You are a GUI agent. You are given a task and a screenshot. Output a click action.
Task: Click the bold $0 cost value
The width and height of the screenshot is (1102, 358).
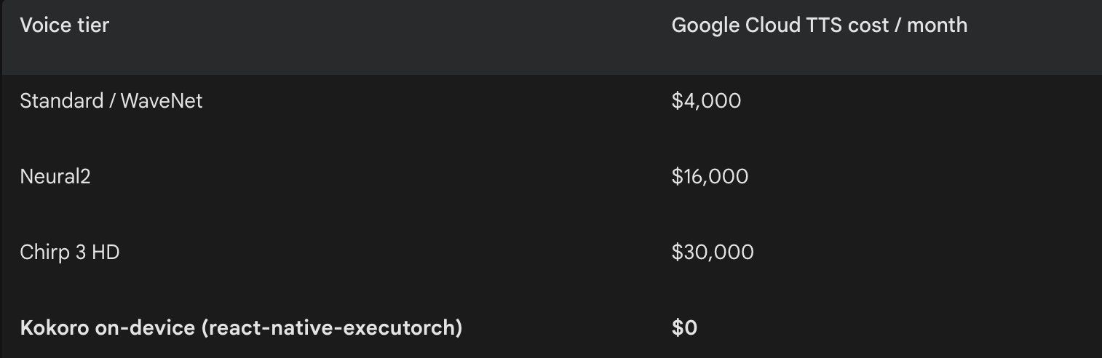pyautogui.click(x=684, y=328)
